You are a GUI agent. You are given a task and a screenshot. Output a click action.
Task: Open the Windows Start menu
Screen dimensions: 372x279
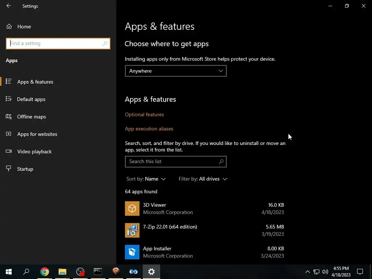[9, 272]
